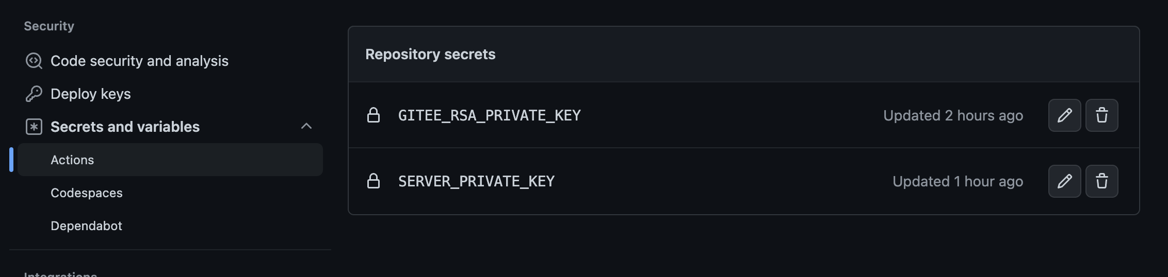Click the lock icon next to GITEE_RSA_PRIVATE_KEY

(x=374, y=115)
